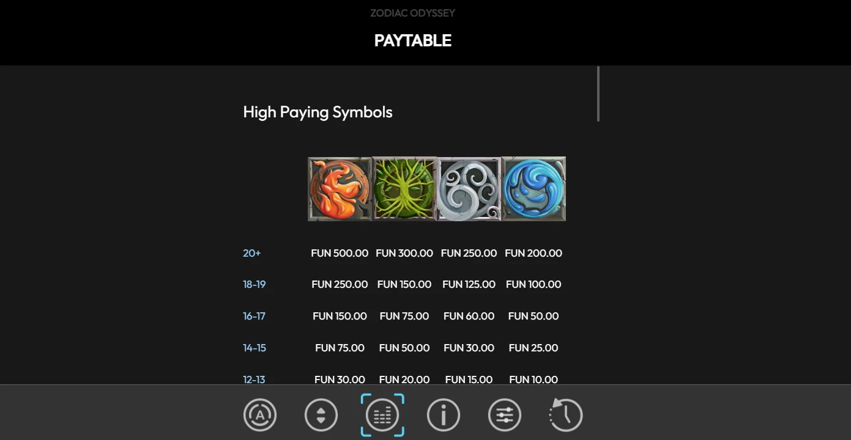This screenshot has height=440, width=851.
Task: Click the grey wind swirl symbol tile
Action: pos(469,189)
